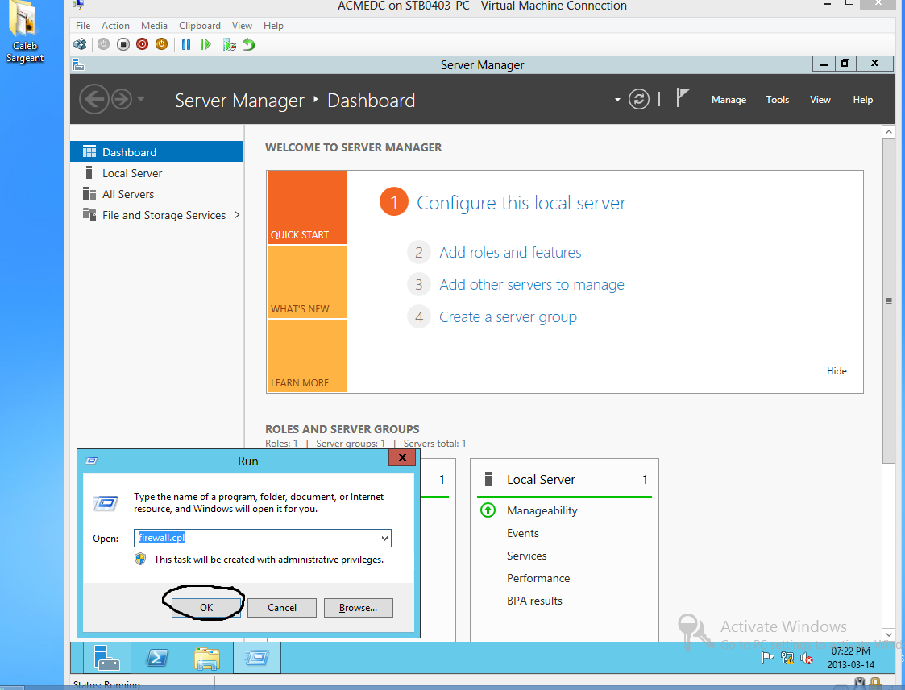Viewport: 905px width, 690px height.
Task: Click the Server Manager title bar icon
Action: pos(78,65)
